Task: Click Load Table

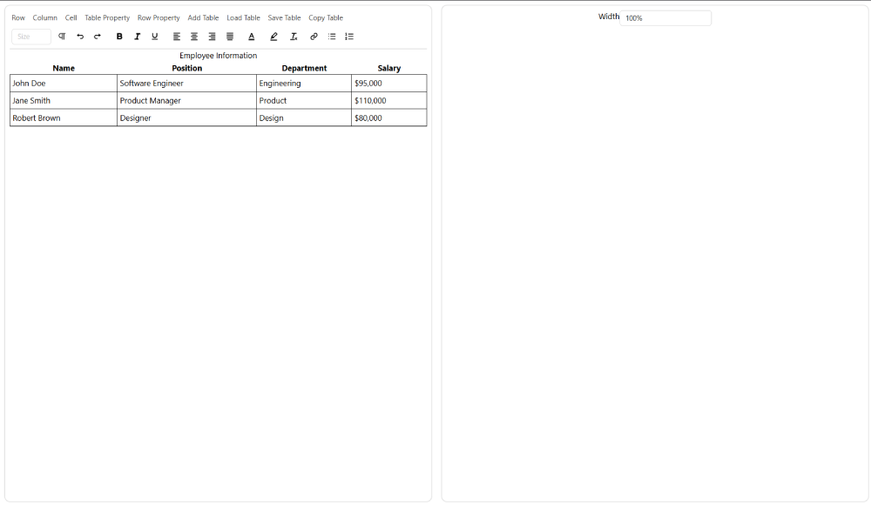Action: pos(243,17)
